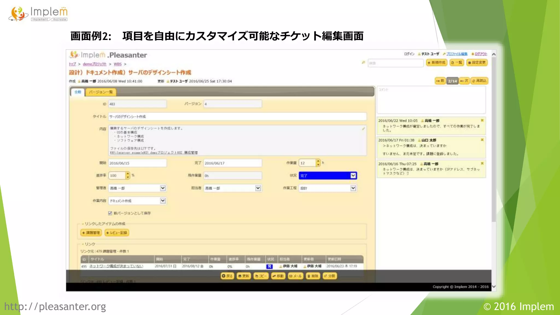Delete the 2016/06/17 comment with X icon
The image size is (560, 315).
click(x=482, y=140)
